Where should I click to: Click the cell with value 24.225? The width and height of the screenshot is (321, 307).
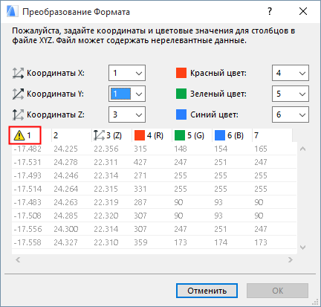pyautogui.click(x=65, y=149)
